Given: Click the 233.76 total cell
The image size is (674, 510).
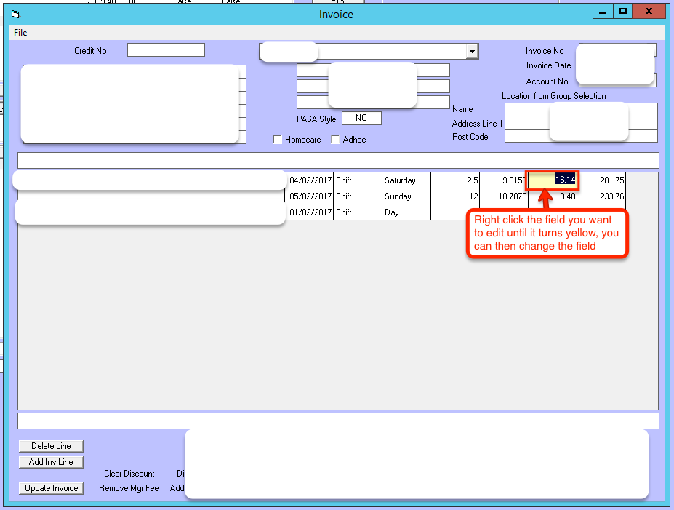Looking at the screenshot, I should [601, 196].
